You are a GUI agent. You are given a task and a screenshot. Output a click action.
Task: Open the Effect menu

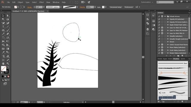click(x=41, y=2)
